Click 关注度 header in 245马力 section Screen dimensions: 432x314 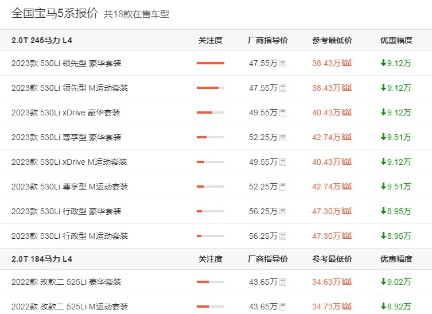pos(211,41)
